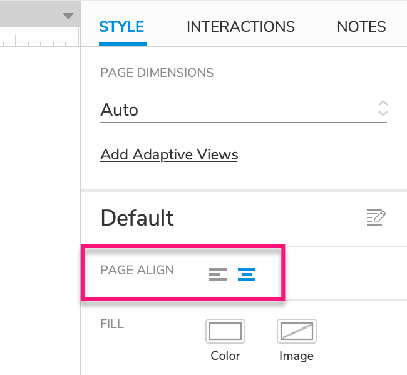
Task: Switch to the INTERACTIONS tab
Action: pos(240,27)
